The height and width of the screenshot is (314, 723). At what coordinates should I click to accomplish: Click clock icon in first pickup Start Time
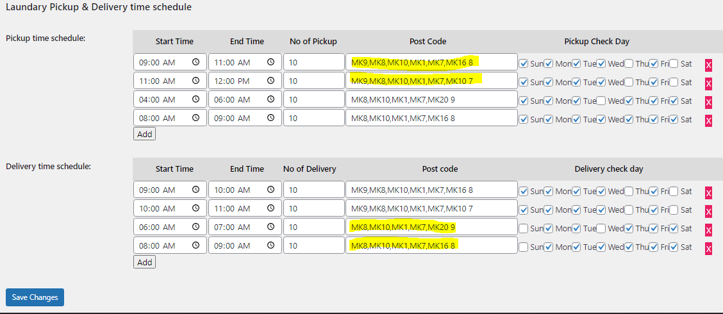point(195,63)
